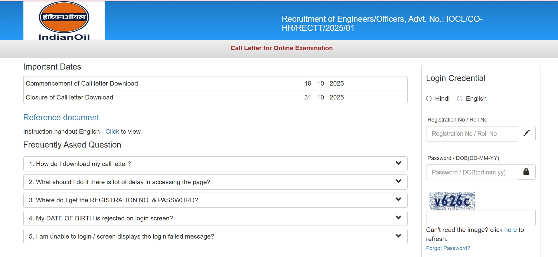Click "here" to refresh the captcha
Image resolution: width=558 pixels, height=257 pixels.
click(510, 230)
